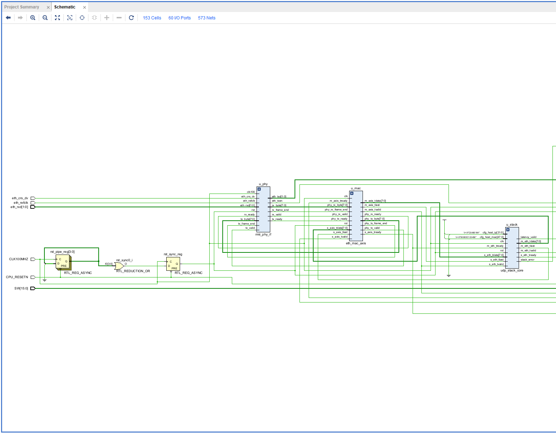The width and height of the screenshot is (556, 434).
Task: Close the Schematic tab
Action: pos(85,7)
